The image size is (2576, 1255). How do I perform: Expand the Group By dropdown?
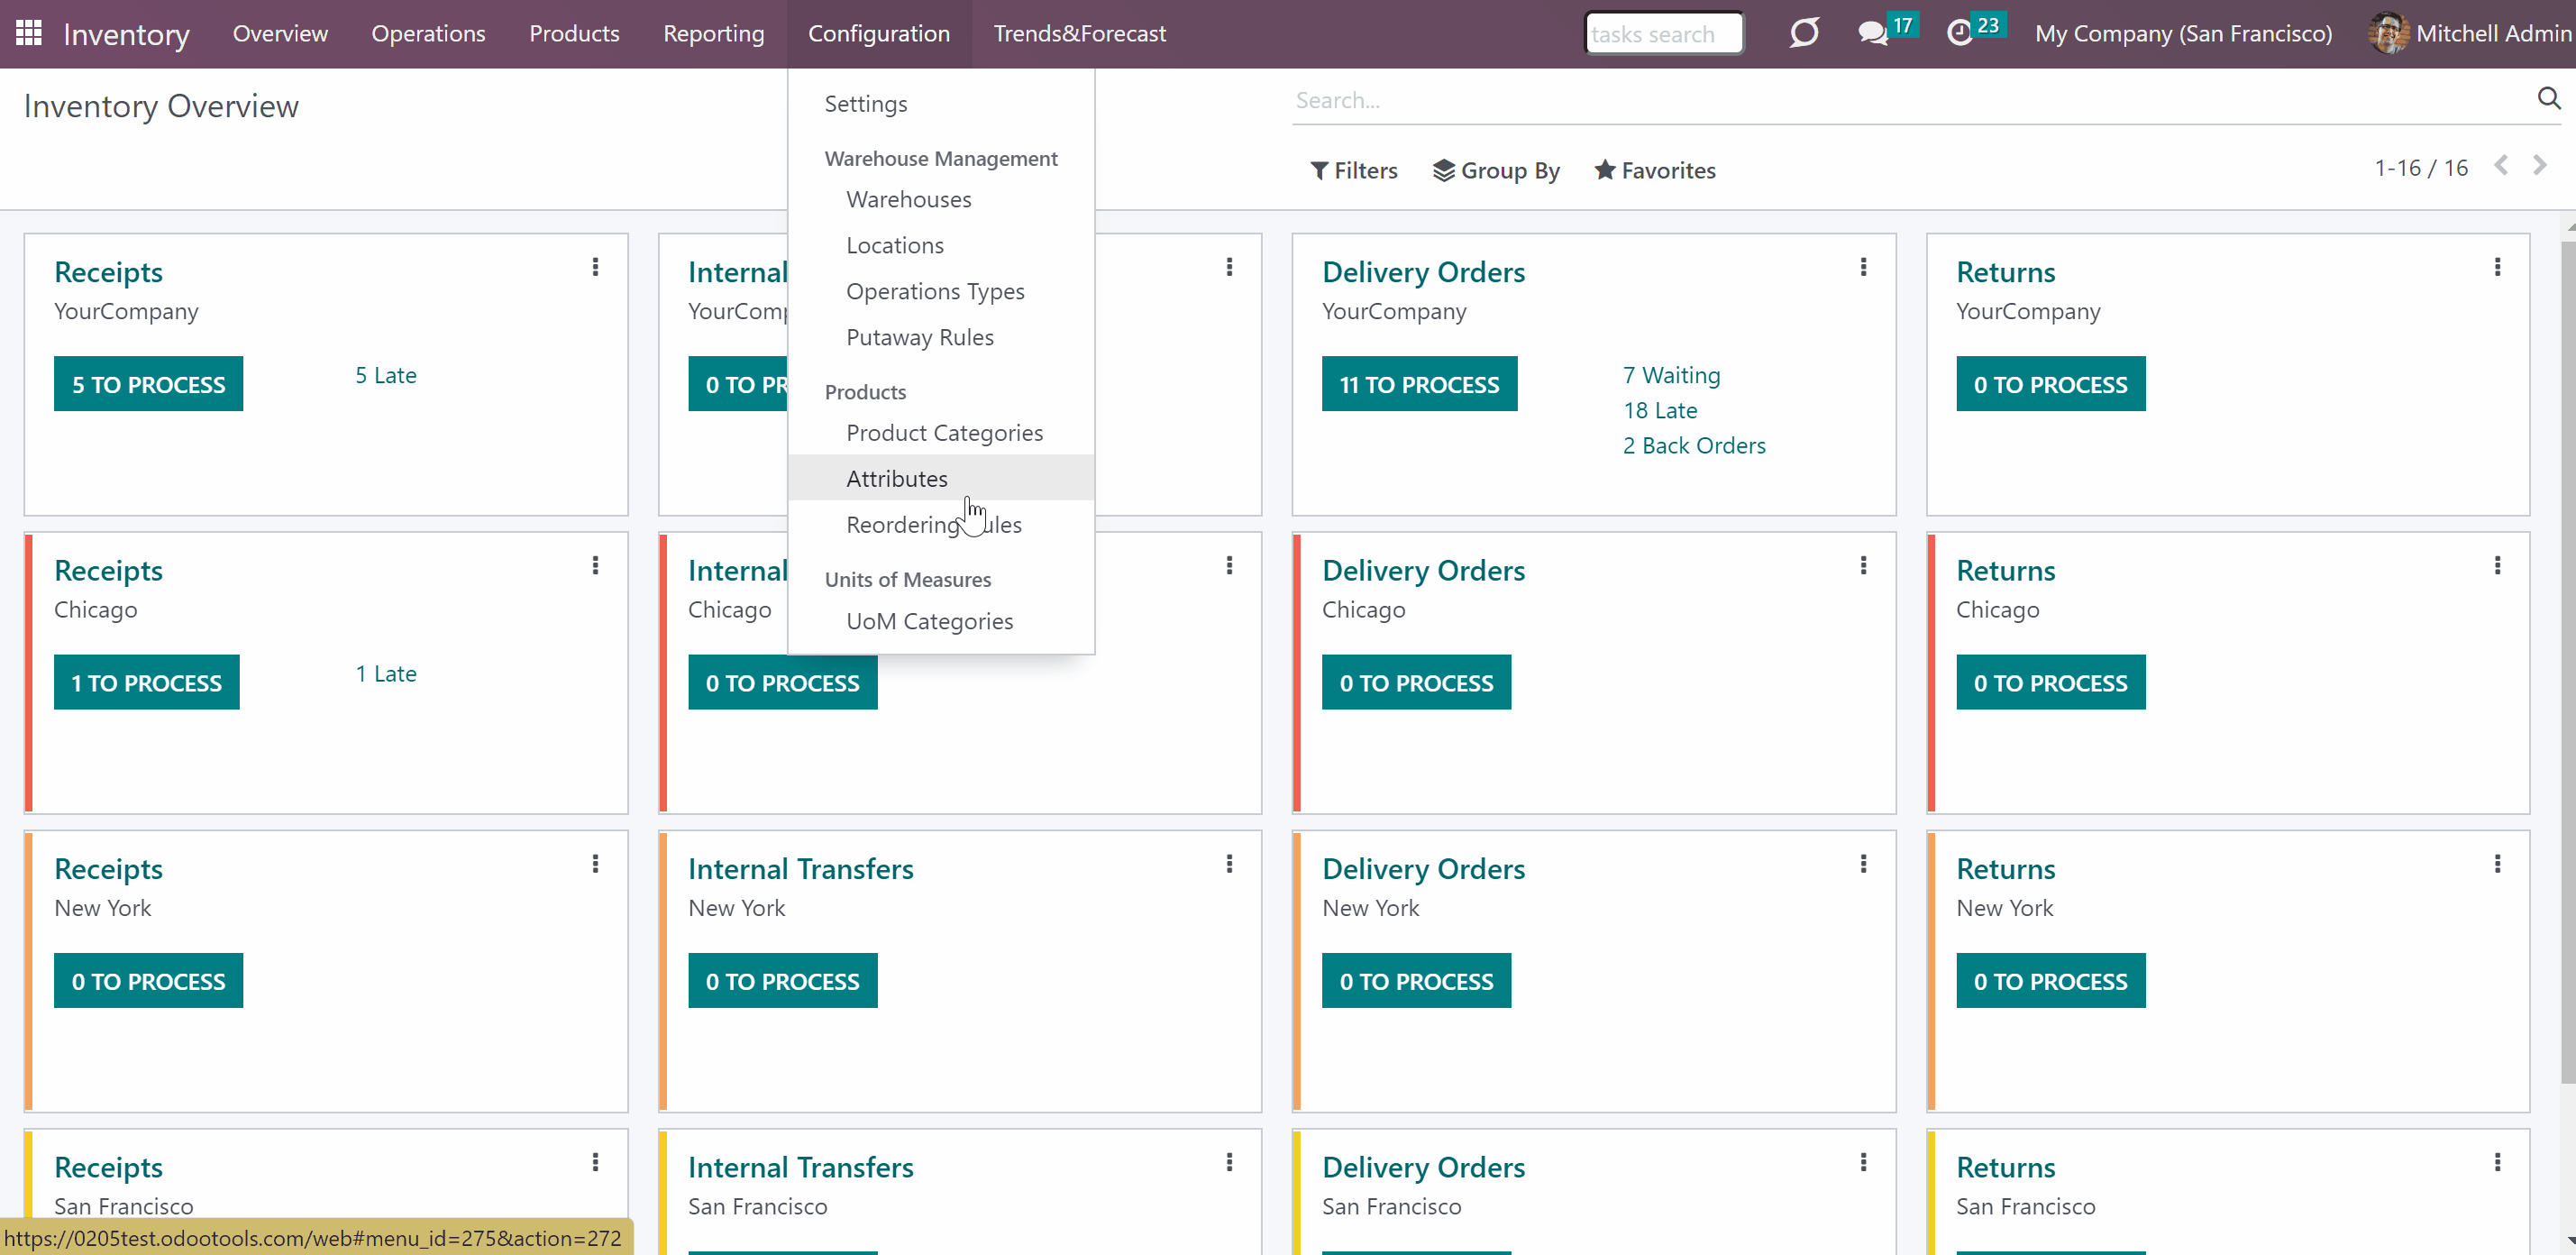pyautogui.click(x=1495, y=170)
